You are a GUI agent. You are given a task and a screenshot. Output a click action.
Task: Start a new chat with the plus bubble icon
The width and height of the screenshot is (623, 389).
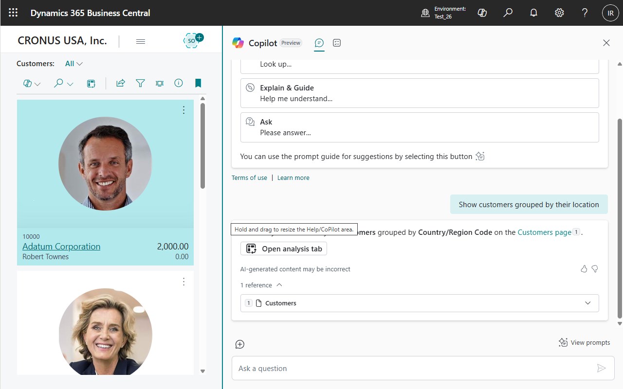coord(239,344)
